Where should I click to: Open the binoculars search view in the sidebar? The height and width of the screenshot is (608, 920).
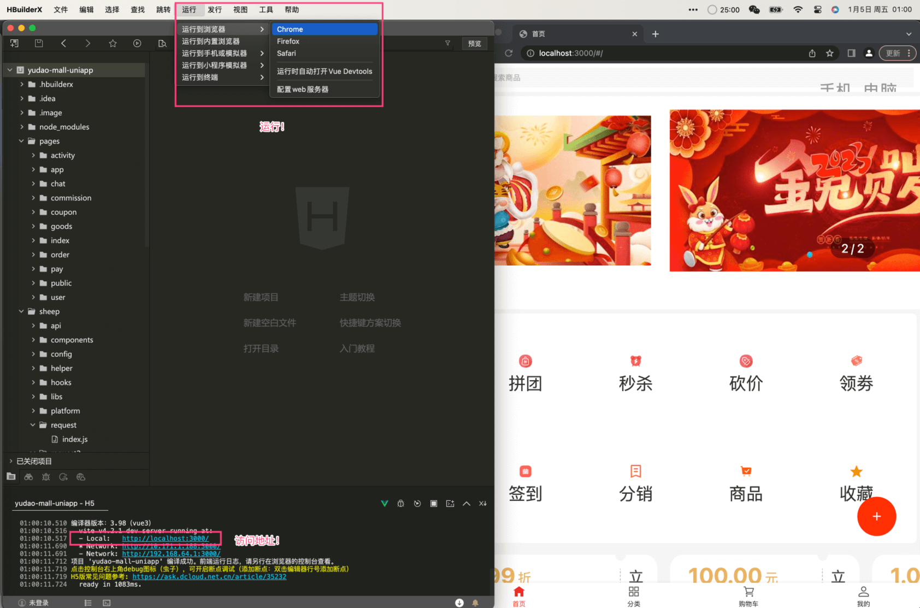28,477
